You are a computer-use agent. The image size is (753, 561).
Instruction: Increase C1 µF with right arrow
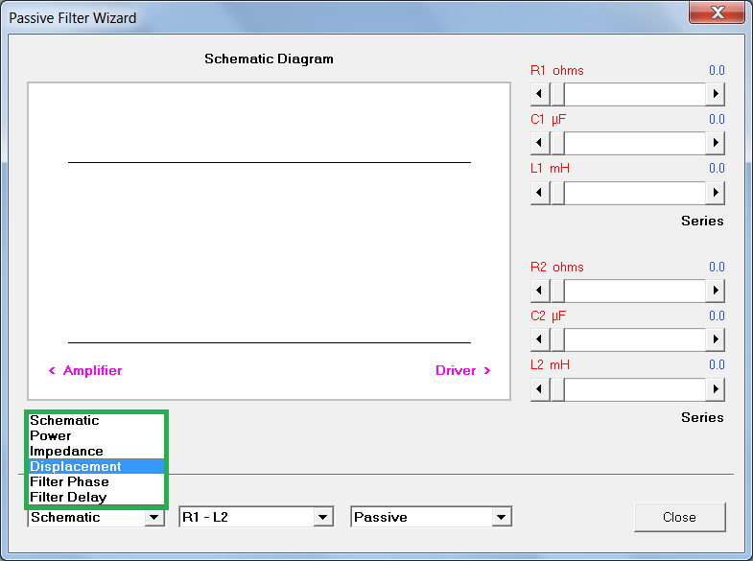click(716, 143)
